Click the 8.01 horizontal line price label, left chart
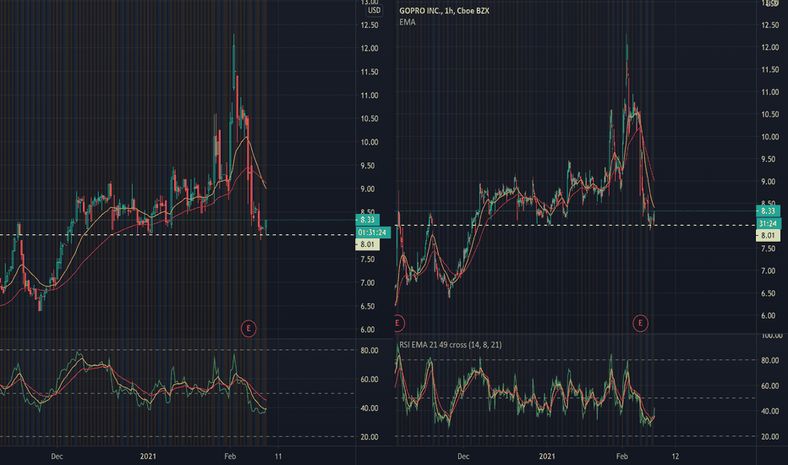Screen dimensions: 788x465 367,244
